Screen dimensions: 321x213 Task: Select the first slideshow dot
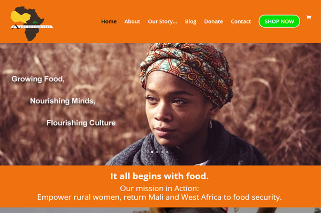point(152,152)
